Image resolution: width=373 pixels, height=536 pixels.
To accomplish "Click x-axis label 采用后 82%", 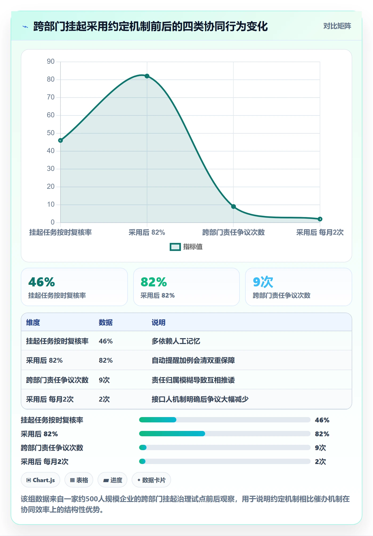I will (147, 233).
